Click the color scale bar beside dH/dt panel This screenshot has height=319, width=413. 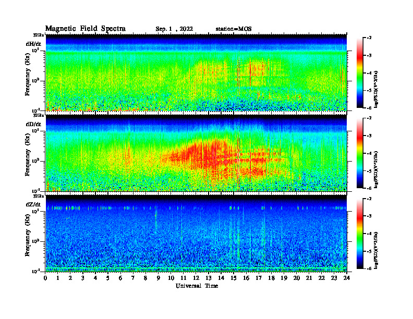tap(360, 73)
